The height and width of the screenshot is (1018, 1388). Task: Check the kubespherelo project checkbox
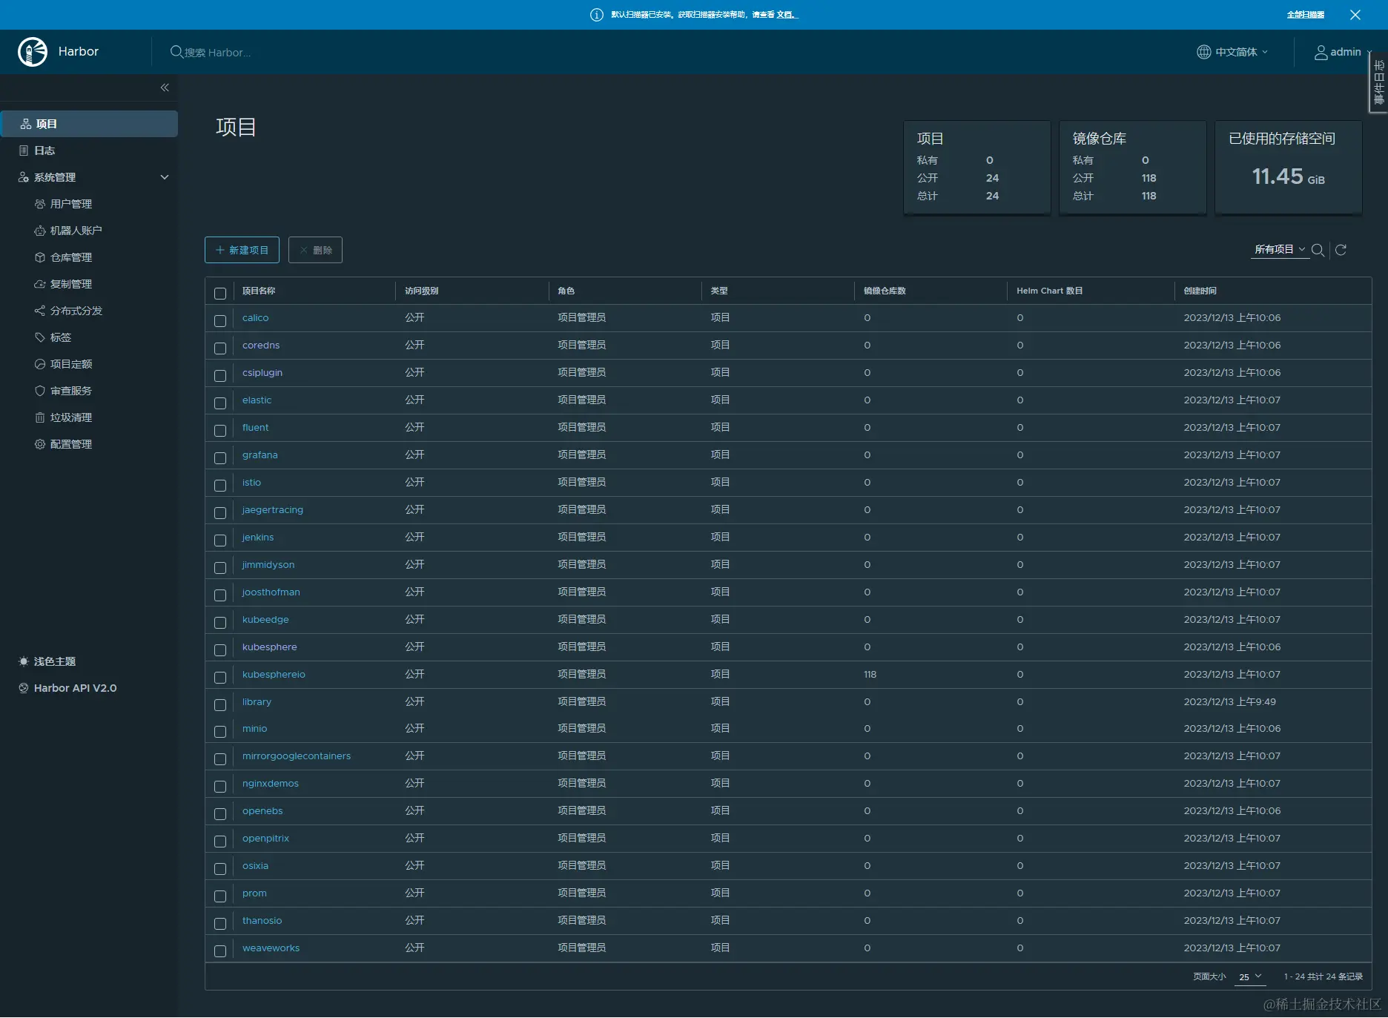220,677
